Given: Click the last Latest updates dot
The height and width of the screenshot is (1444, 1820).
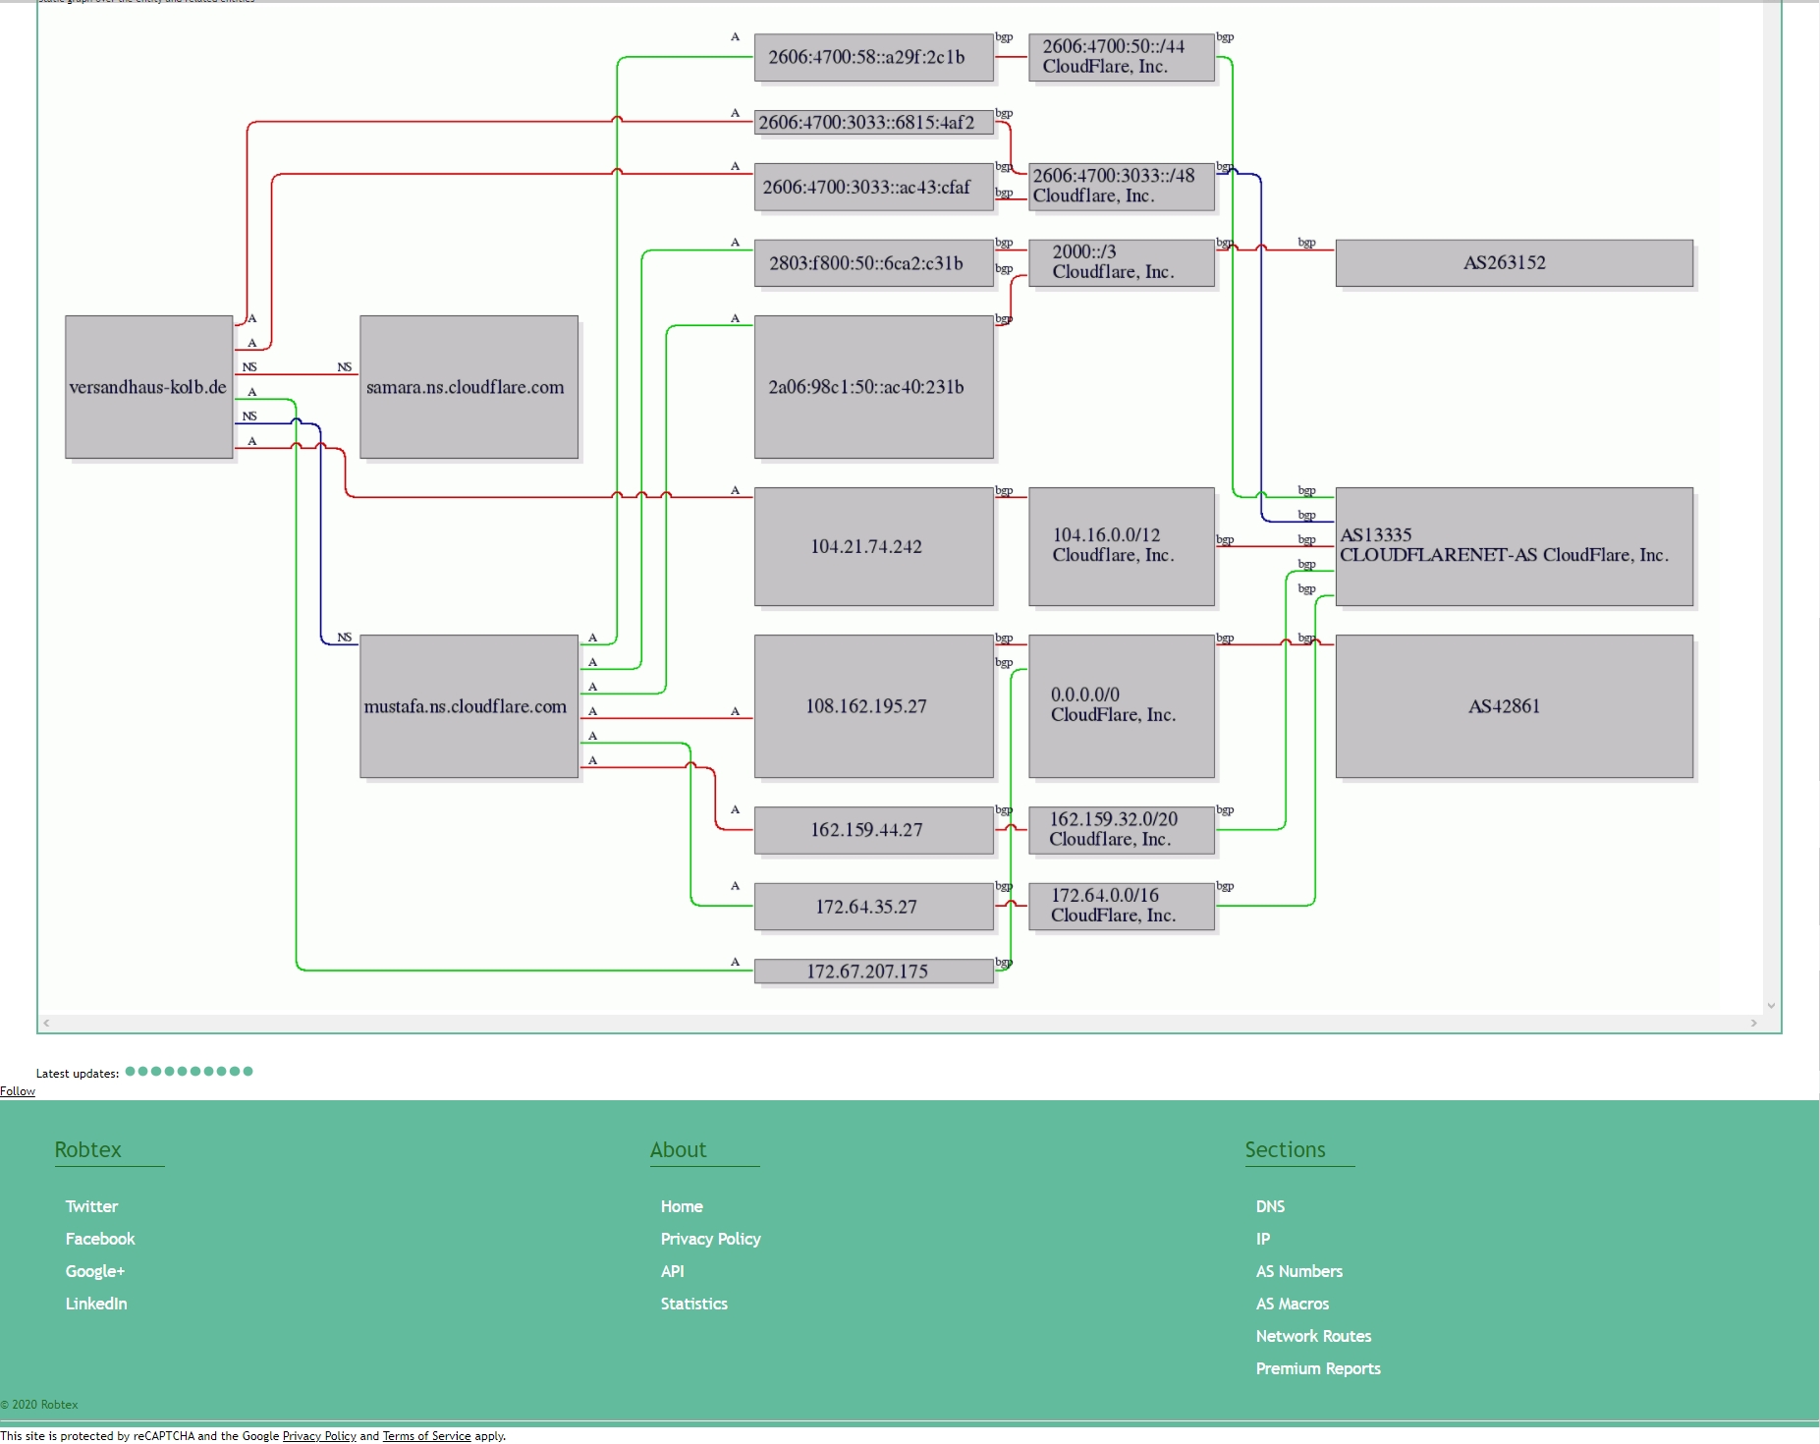Looking at the screenshot, I should pyautogui.click(x=248, y=1071).
